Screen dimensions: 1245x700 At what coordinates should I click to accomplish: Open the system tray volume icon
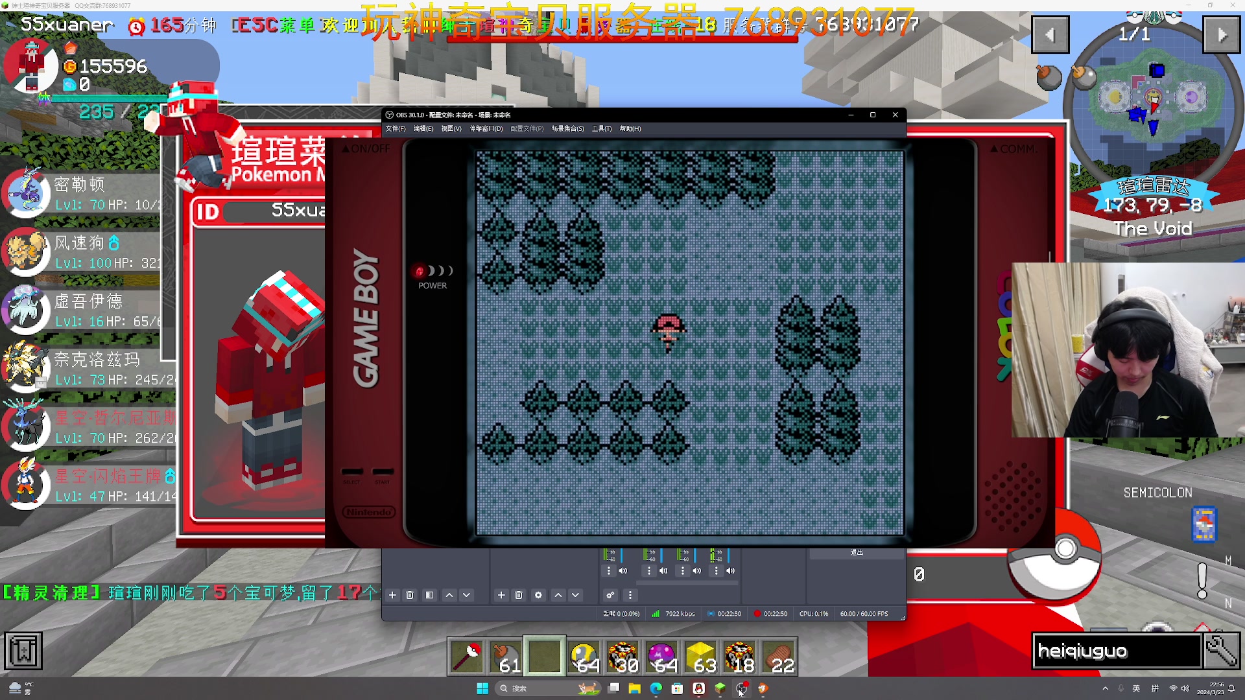click(x=1185, y=688)
